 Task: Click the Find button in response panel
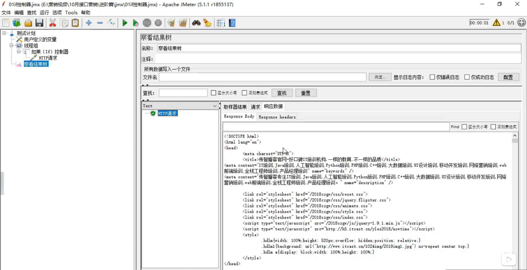coord(455,127)
